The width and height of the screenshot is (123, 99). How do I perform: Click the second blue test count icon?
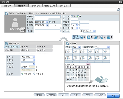point(89,37)
